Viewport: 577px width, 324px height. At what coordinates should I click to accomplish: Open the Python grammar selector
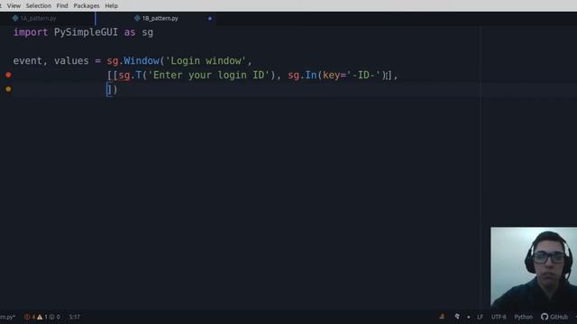(523, 317)
